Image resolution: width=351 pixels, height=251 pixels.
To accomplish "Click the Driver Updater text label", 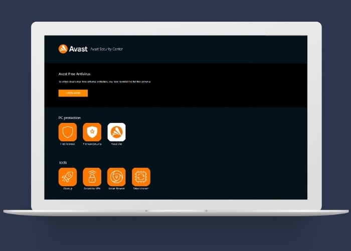I will pyautogui.click(x=141, y=189).
